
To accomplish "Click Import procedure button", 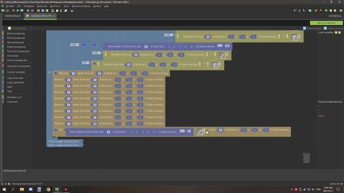I will (x=333, y=28).
